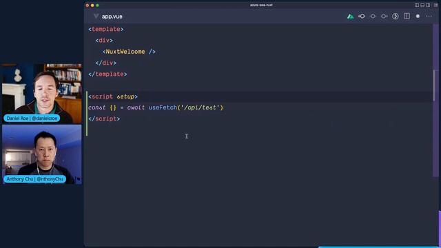The width and height of the screenshot is (441, 248).
Task: Open previous revision with left-arrow commit icon
Action: (x=362, y=17)
